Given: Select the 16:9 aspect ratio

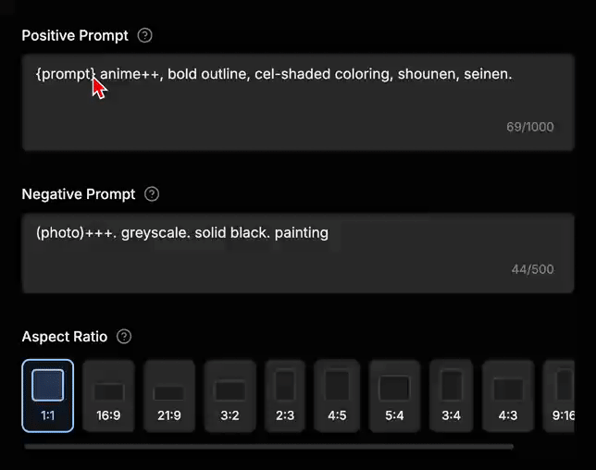Looking at the screenshot, I should [x=108, y=396].
